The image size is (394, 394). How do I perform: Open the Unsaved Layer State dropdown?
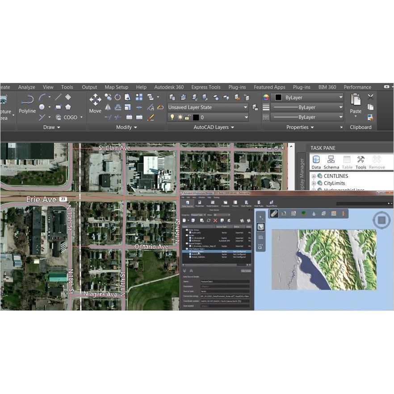[x=208, y=108]
